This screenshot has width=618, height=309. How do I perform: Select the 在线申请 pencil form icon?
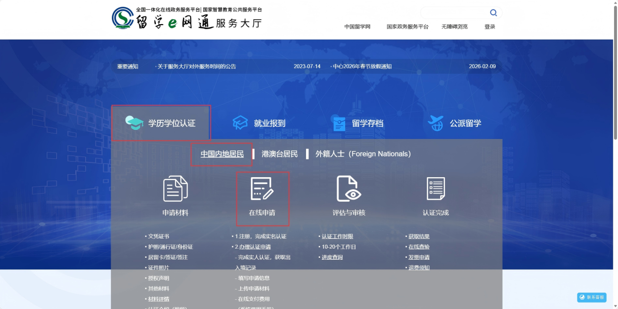coord(262,188)
